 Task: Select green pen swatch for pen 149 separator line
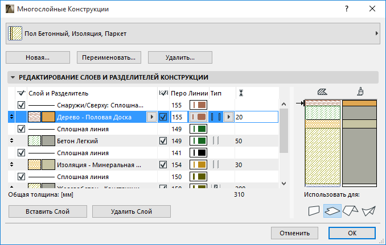(x=199, y=129)
